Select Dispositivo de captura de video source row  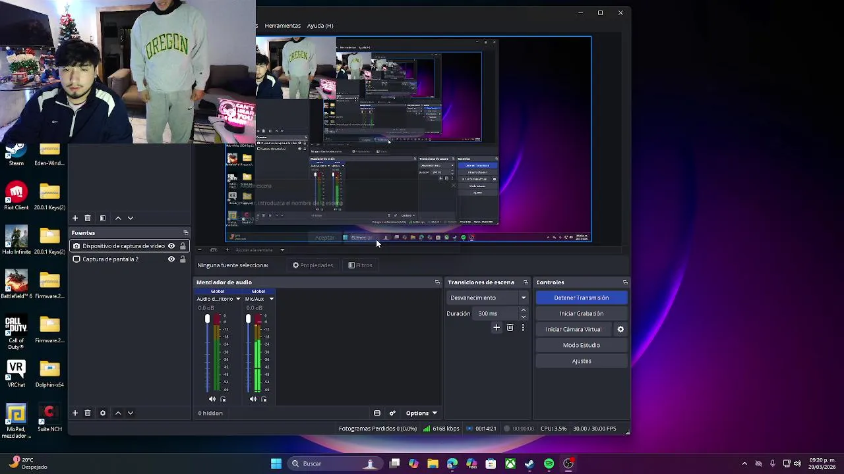tap(129, 246)
